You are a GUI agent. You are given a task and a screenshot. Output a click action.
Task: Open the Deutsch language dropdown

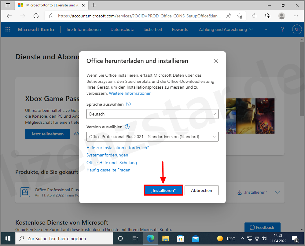pyautogui.click(x=152, y=114)
